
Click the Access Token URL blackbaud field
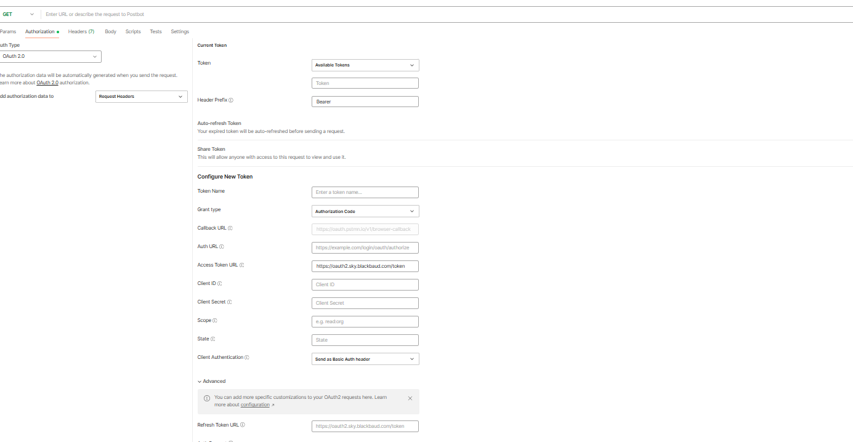click(x=365, y=266)
